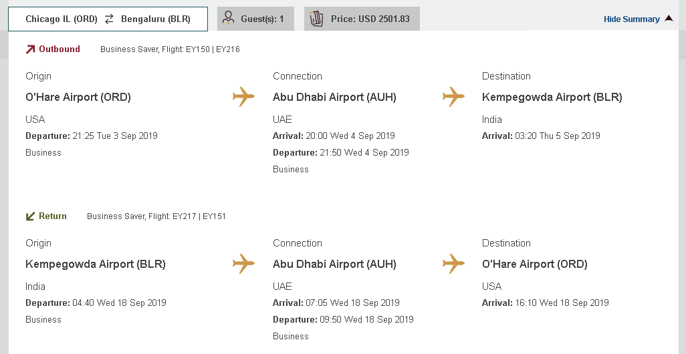Click outbound Abu Dhabi Airport (AUH) connection heading
Screen dimensions: 686x354
pyautogui.click(x=334, y=97)
